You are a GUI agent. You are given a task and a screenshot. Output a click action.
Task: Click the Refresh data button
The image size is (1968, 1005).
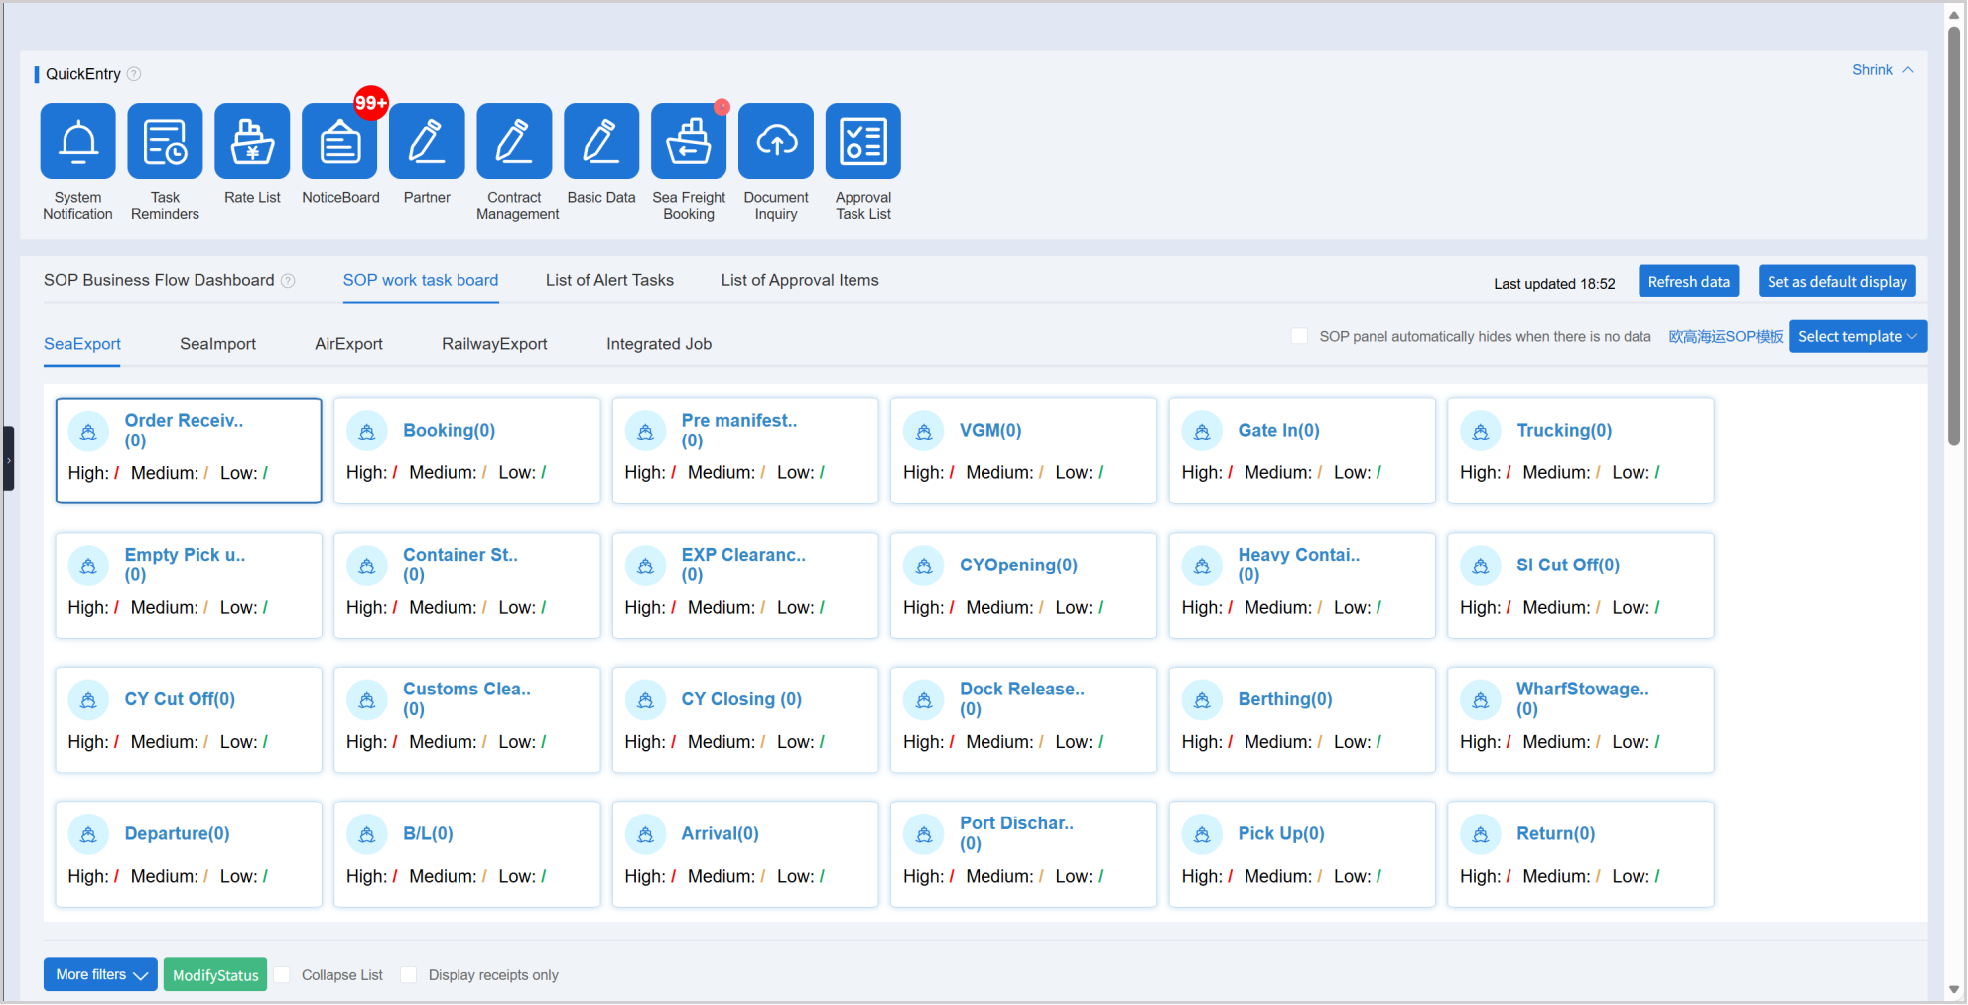(1688, 282)
